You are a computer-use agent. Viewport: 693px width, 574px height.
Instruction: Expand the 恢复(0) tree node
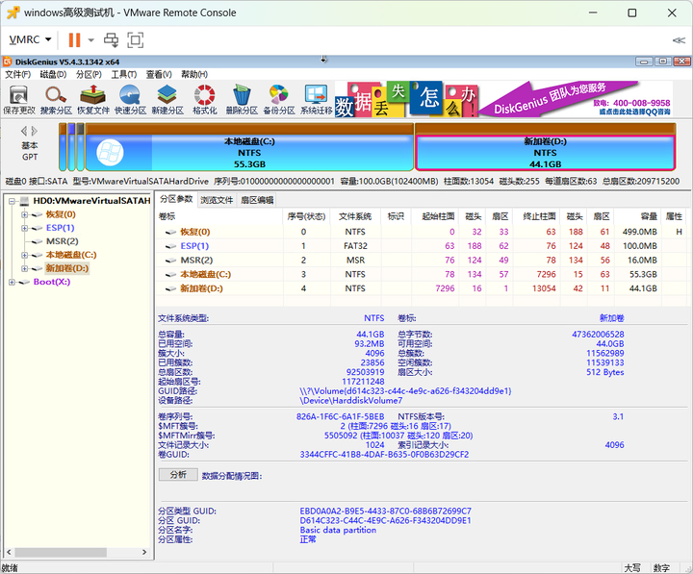pyautogui.click(x=25, y=215)
